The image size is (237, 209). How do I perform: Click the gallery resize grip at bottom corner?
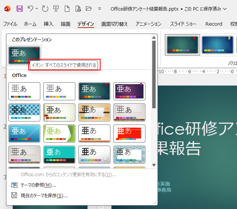[x=155, y=203]
